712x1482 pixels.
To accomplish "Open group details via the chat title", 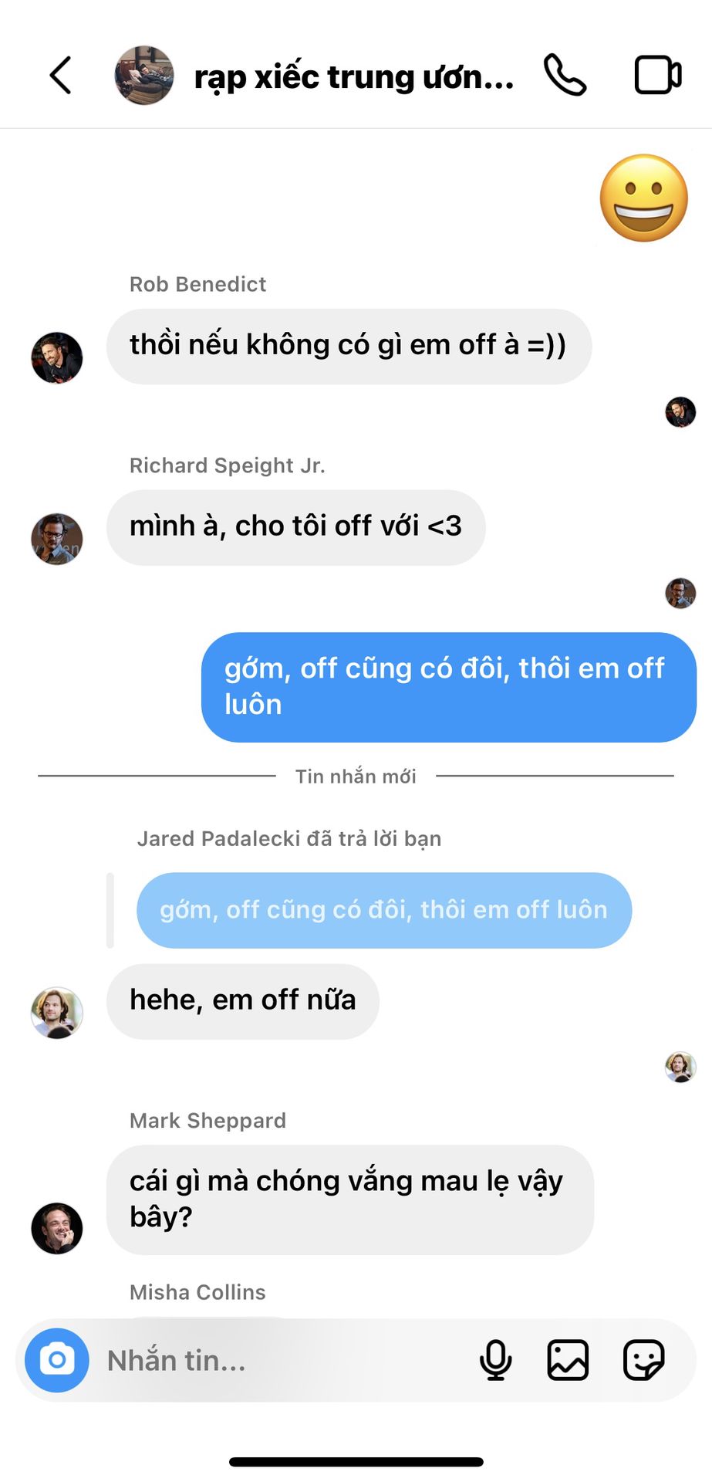I will [x=354, y=77].
